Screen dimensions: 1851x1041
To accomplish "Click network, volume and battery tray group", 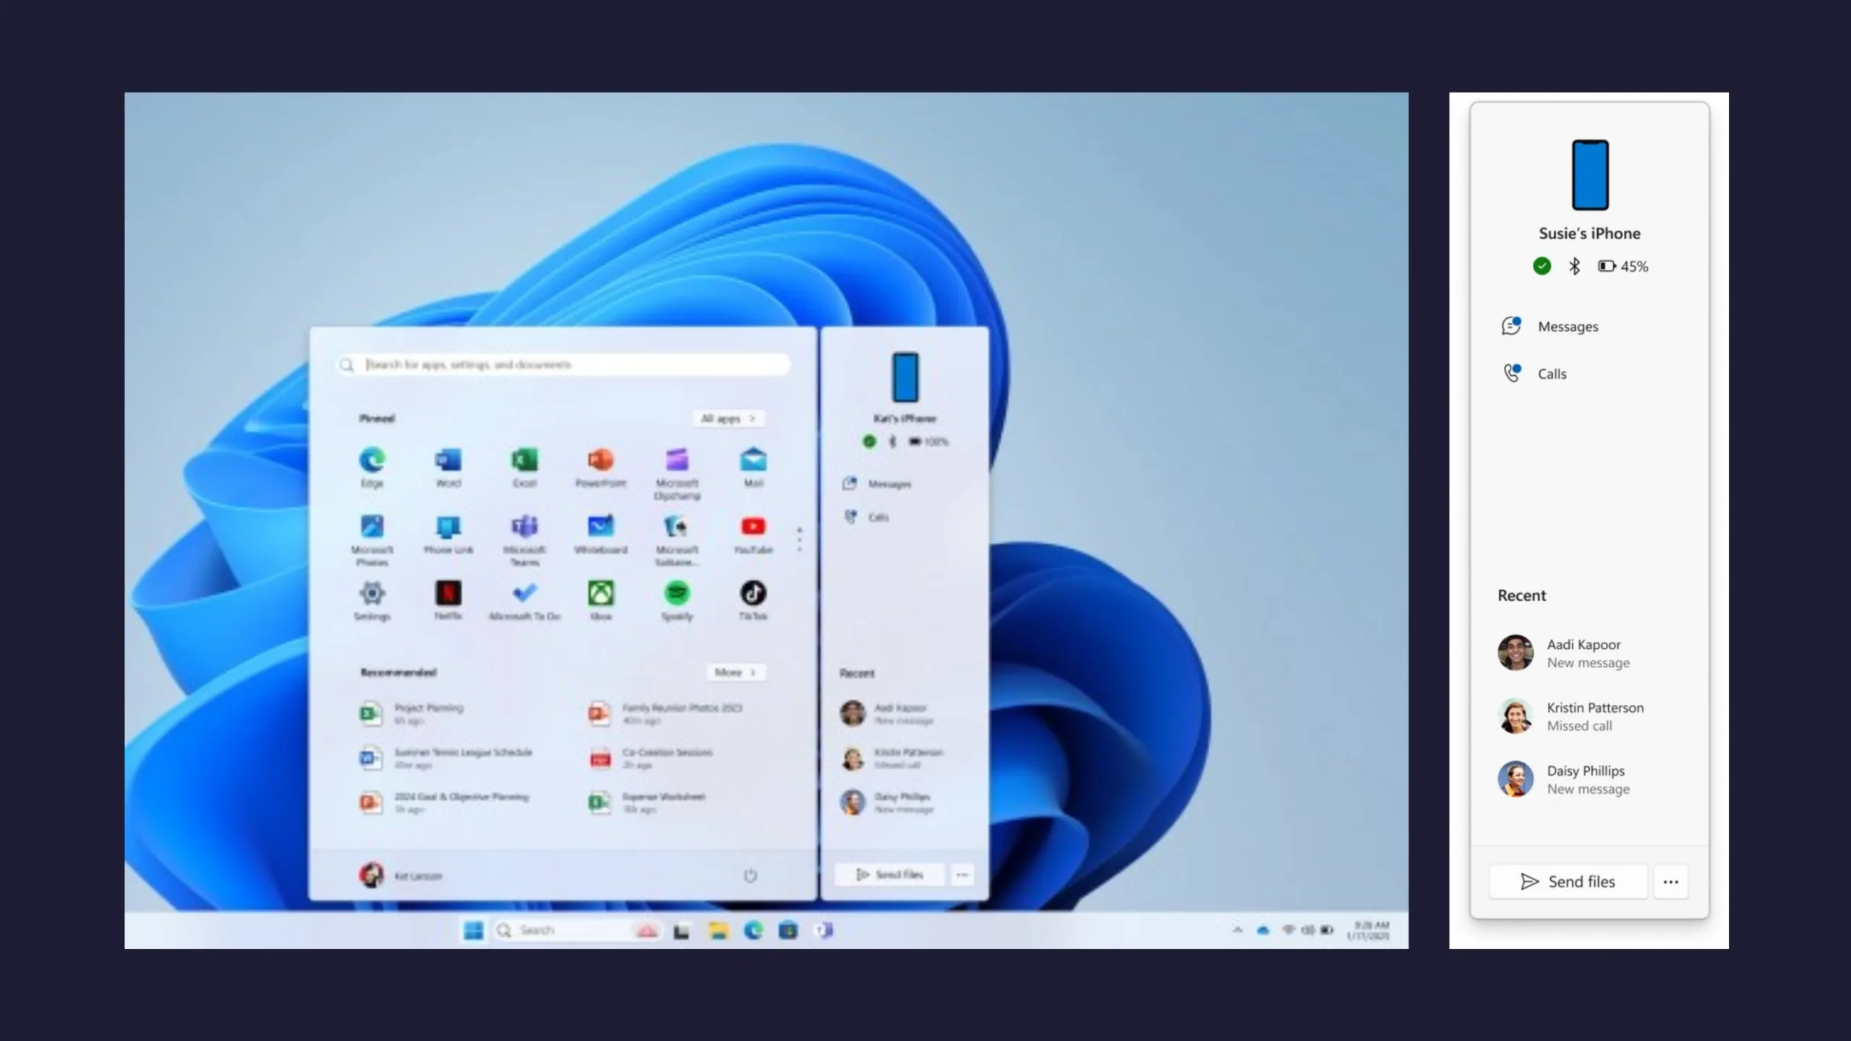I will pos(1307,930).
